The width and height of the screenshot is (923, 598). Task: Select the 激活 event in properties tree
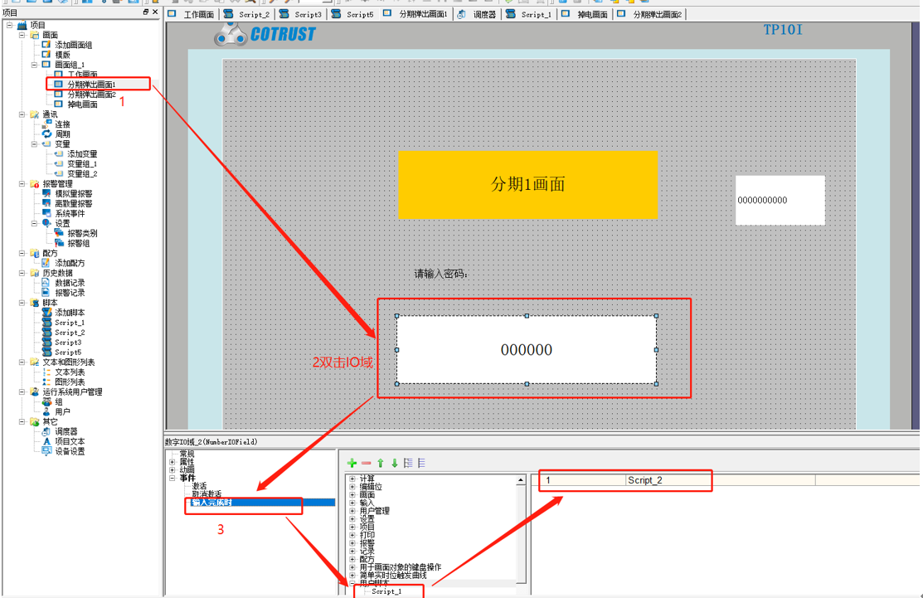199,486
